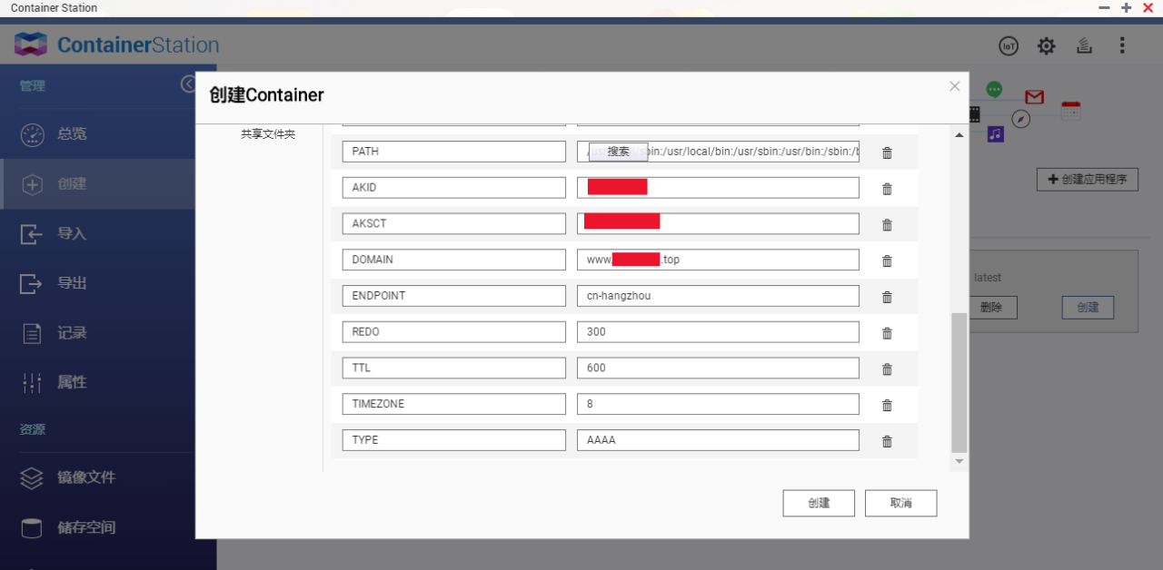This screenshot has height=570, width=1163.
Task: Click the REDO variable name field
Action: coord(454,332)
